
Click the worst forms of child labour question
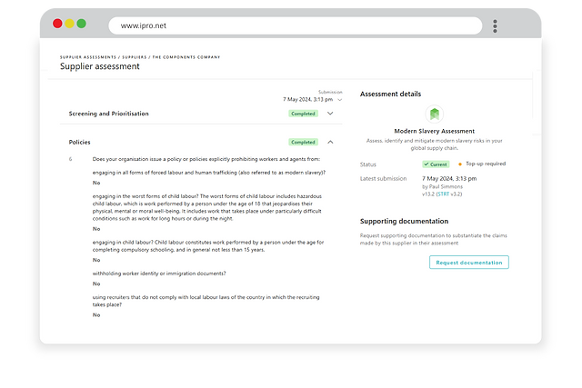click(x=207, y=207)
